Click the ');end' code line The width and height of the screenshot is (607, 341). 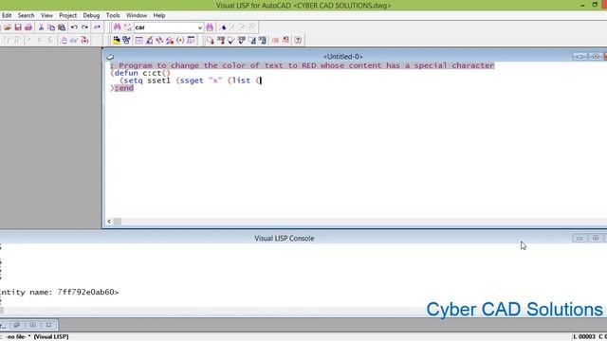click(x=122, y=88)
